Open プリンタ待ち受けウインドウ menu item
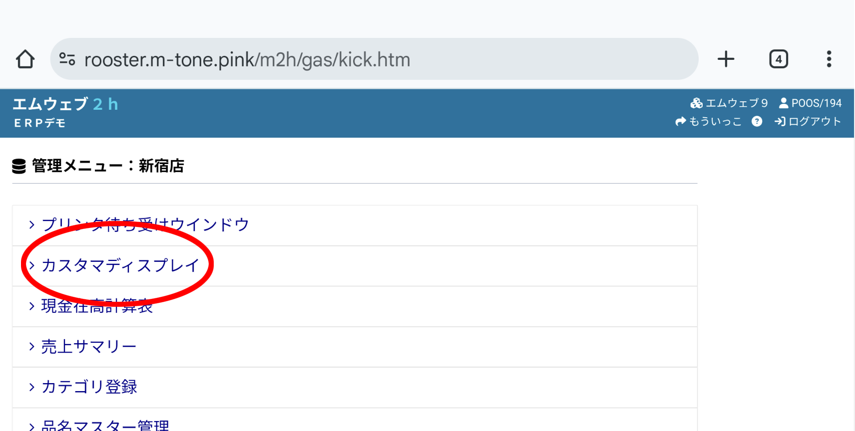This screenshot has width=855, height=431. click(145, 225)
